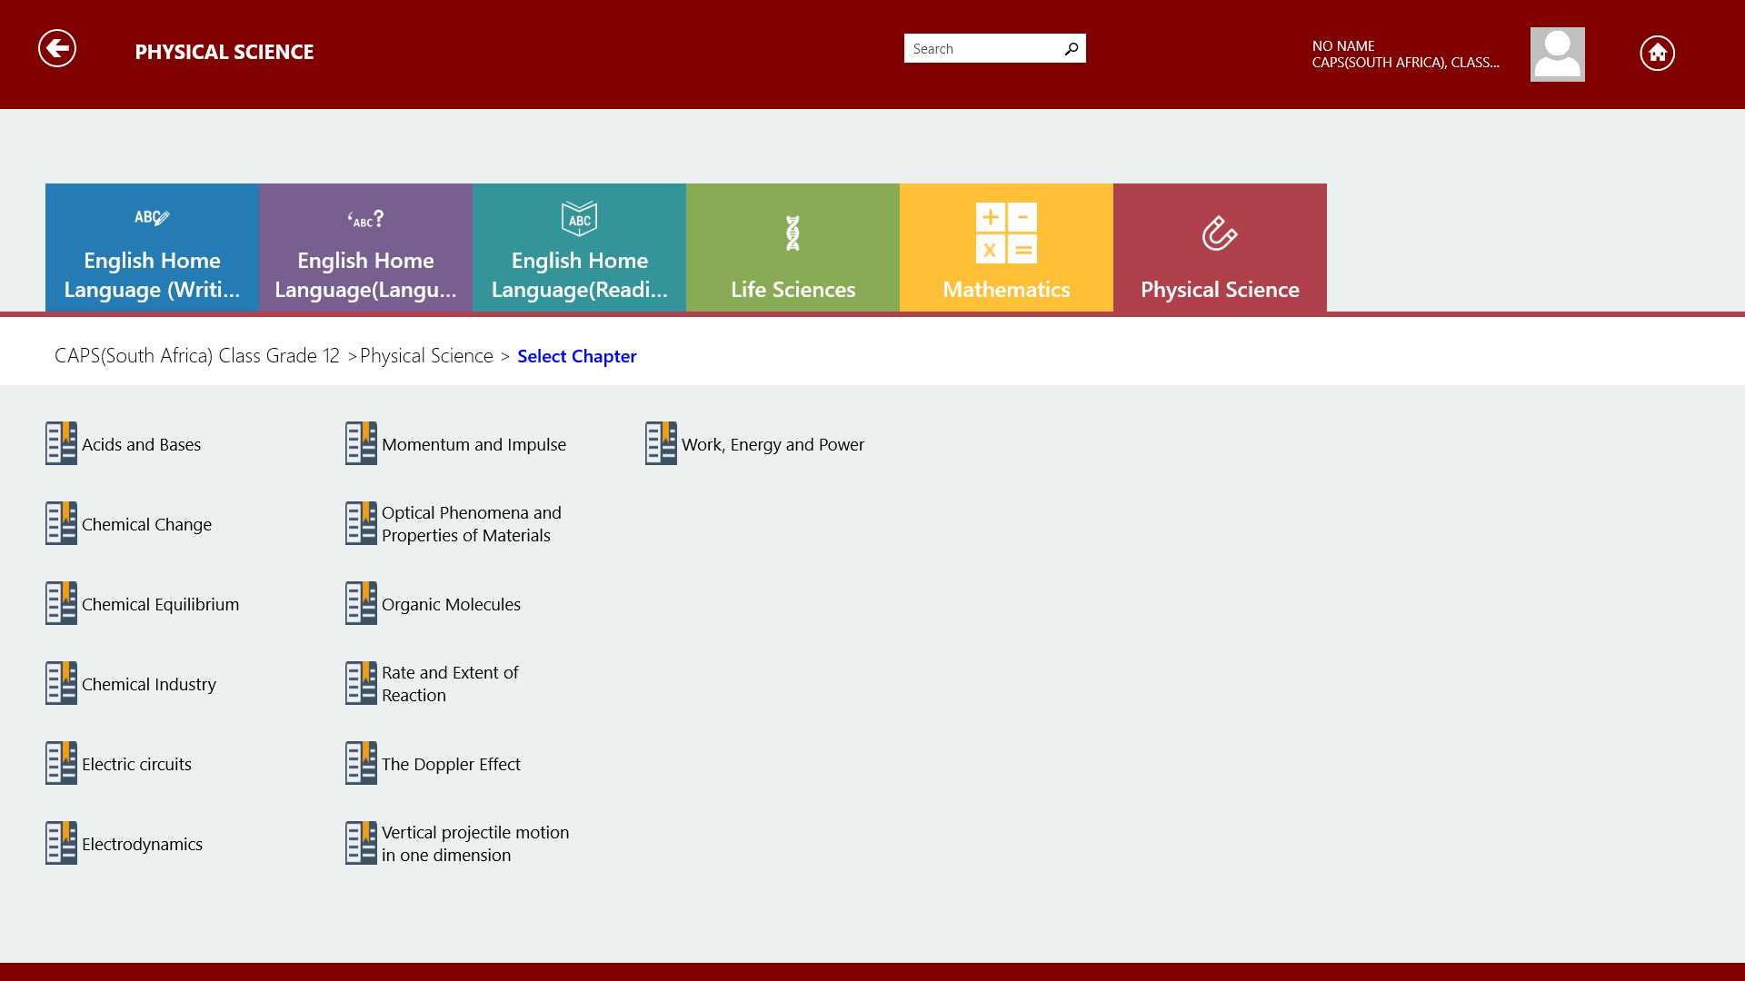Click the Organic Molecules chapter book icon
This screenshot has height=981, width=1745.
tap(361, 603)
